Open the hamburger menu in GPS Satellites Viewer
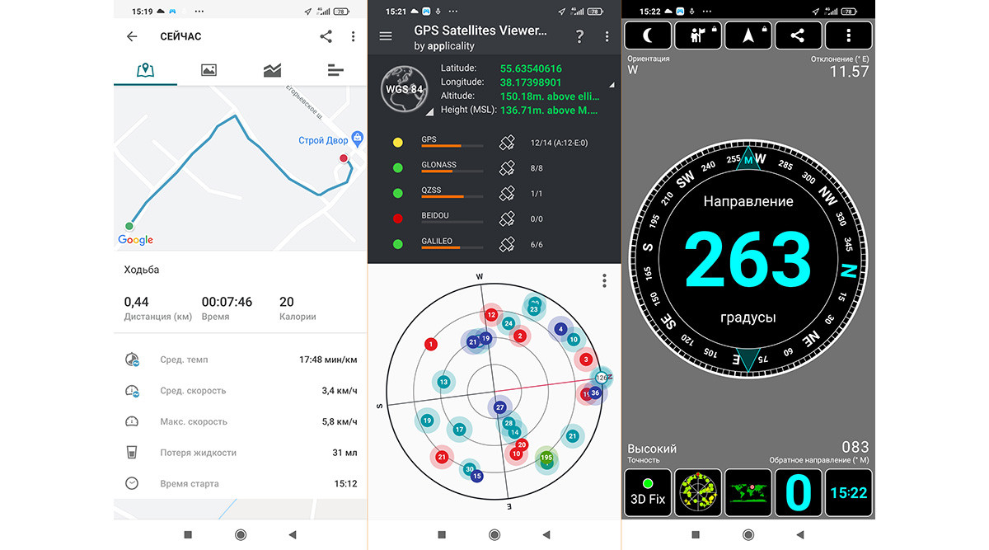Viewport: 989px width, 550px height. [x=386, y=36]
